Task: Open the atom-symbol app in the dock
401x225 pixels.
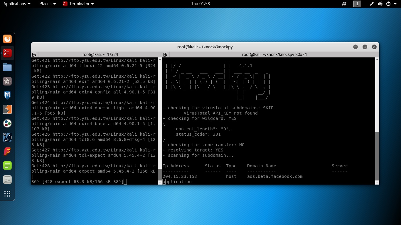Action: click(x=7, y=81)
